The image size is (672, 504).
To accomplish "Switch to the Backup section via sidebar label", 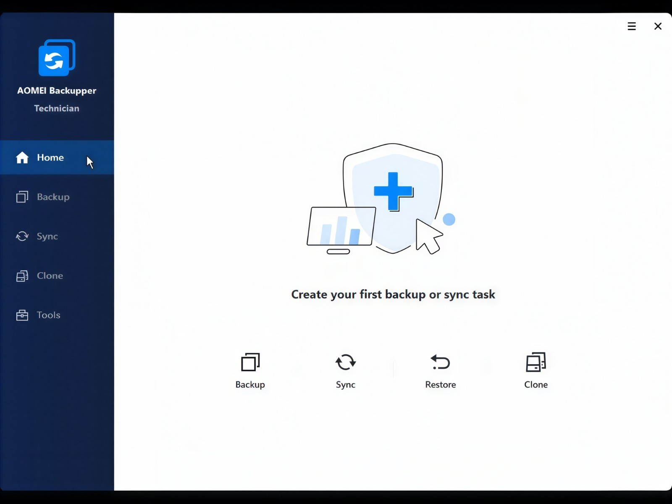I will click(x=53, y=197).
